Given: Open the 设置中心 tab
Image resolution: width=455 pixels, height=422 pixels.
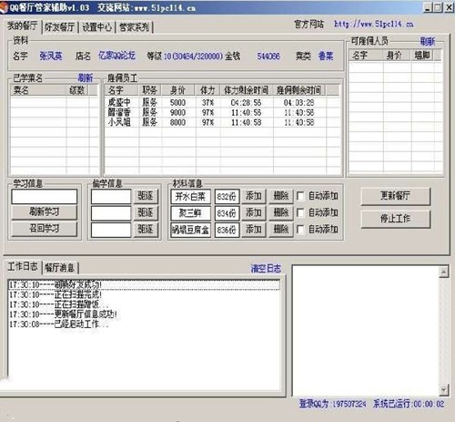Looking at the screenshot, I should (97, 27).
